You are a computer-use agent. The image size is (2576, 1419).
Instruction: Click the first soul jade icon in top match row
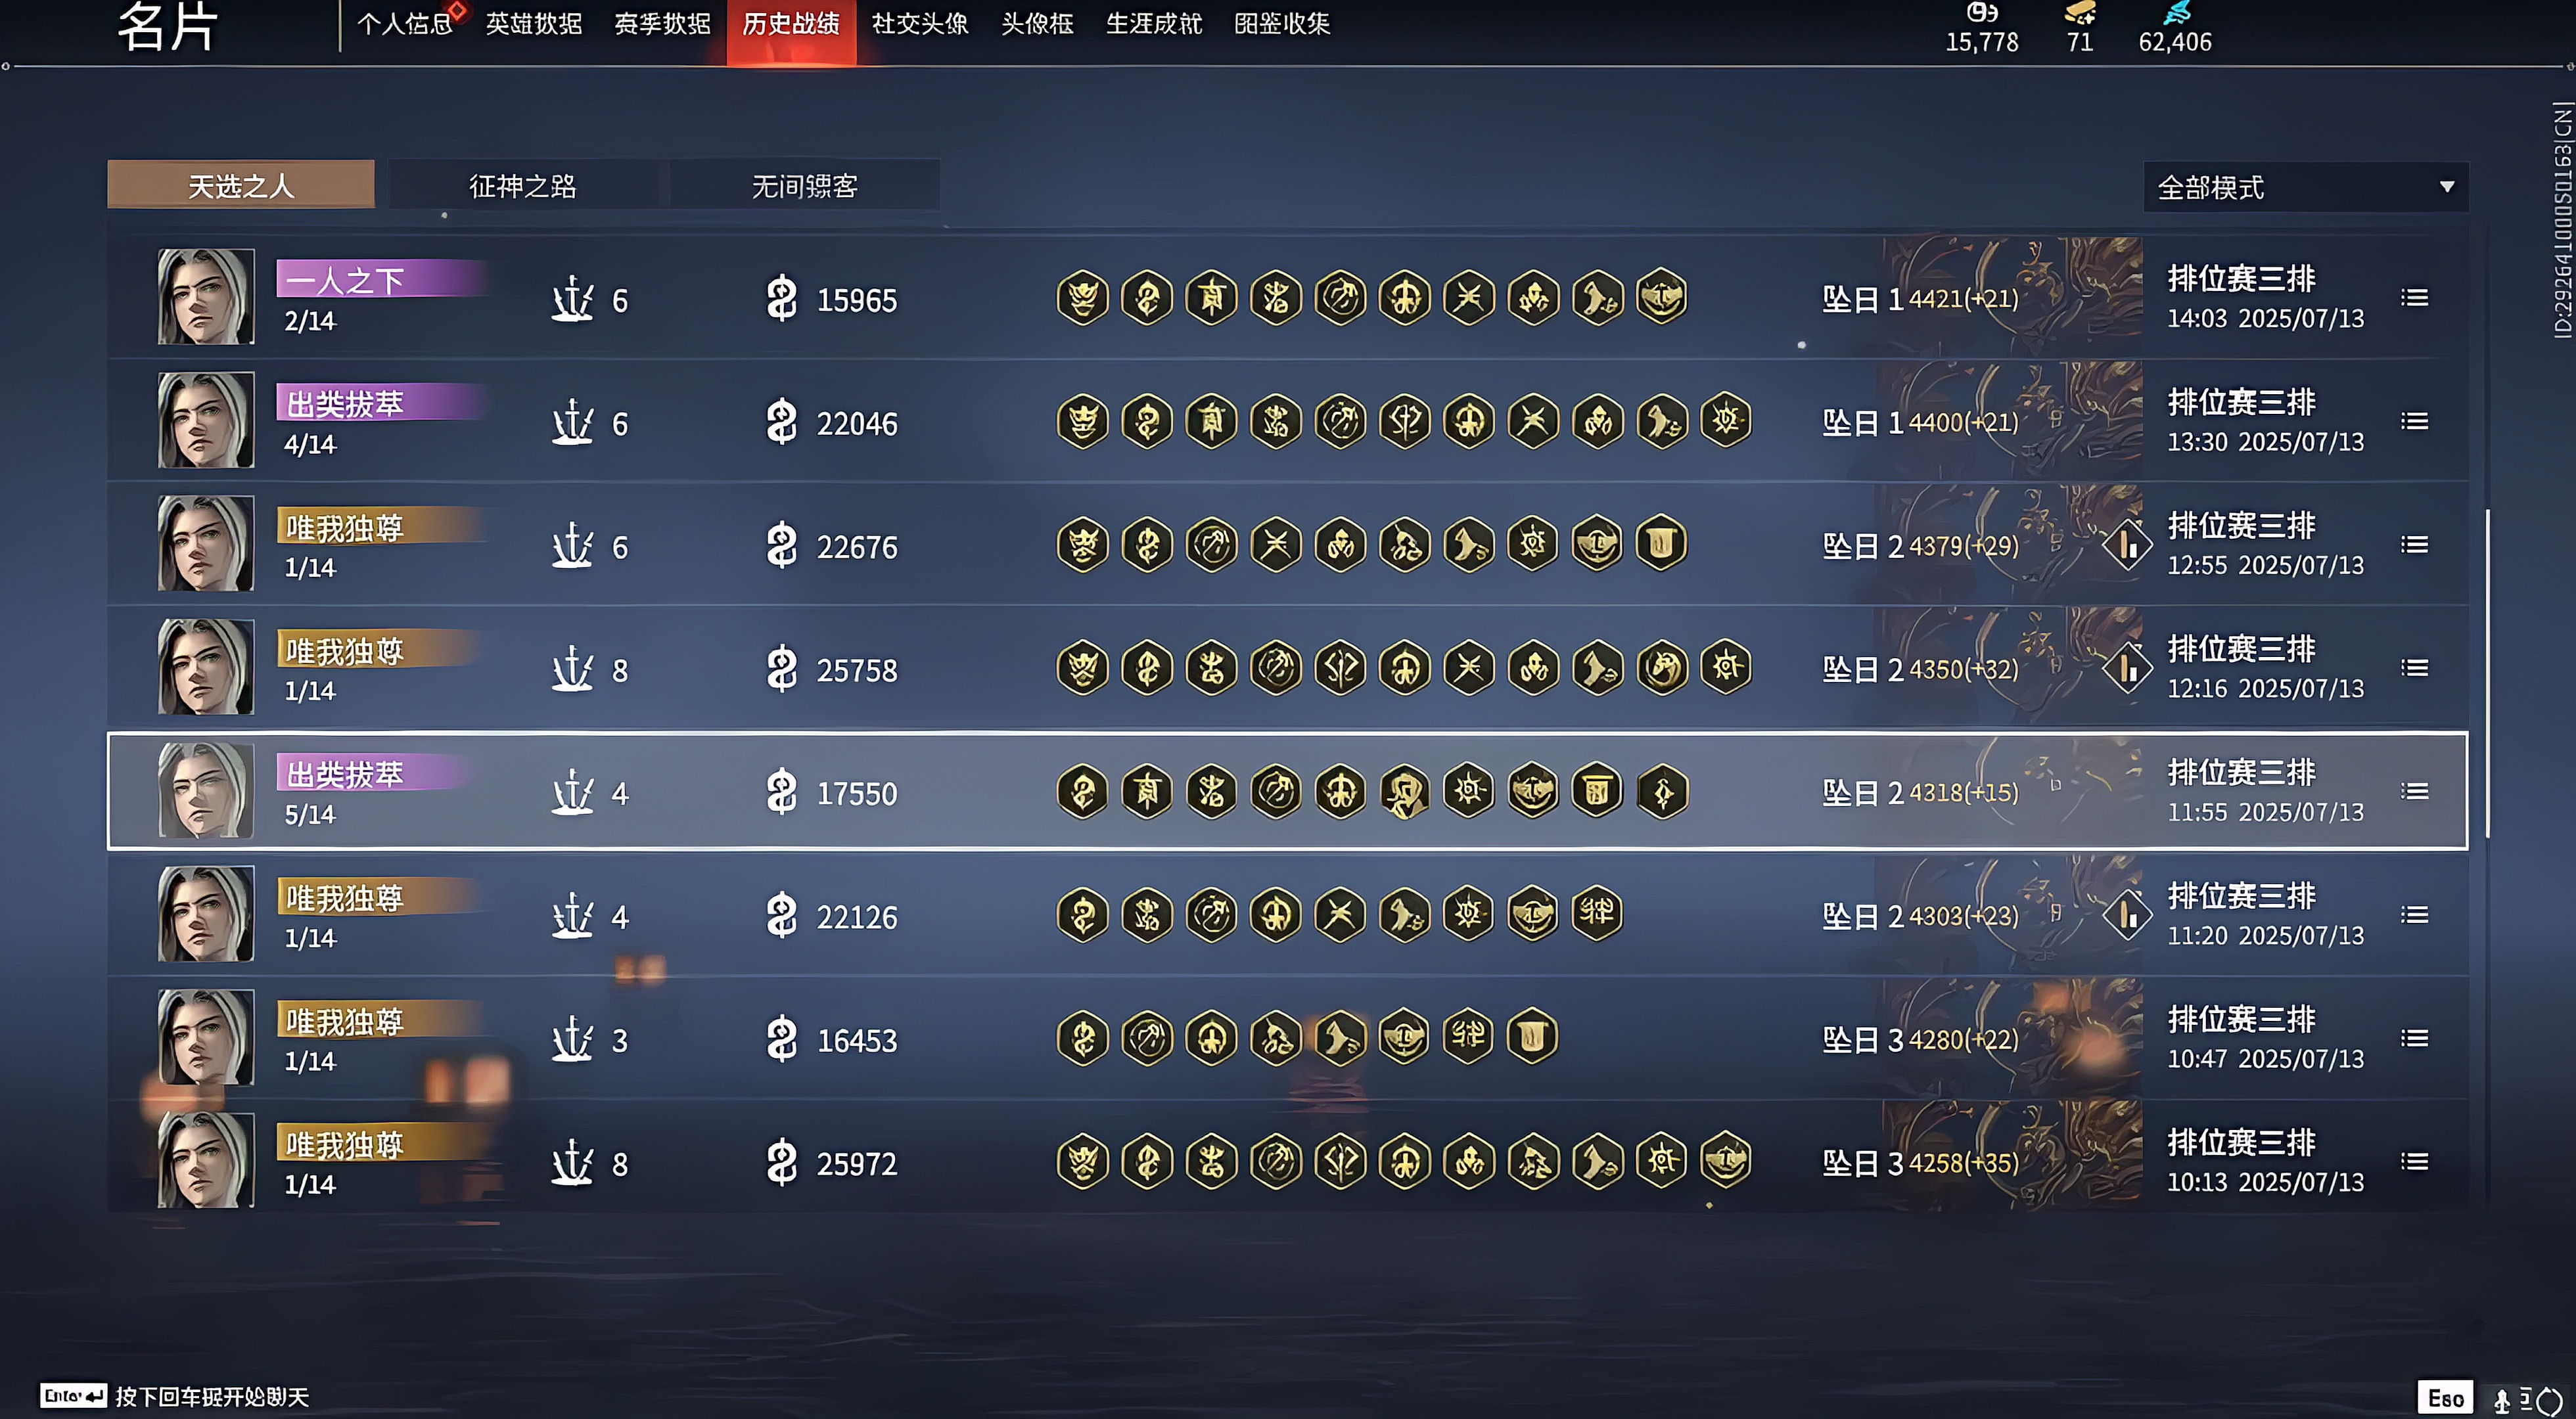click(x=1082, y=297)
